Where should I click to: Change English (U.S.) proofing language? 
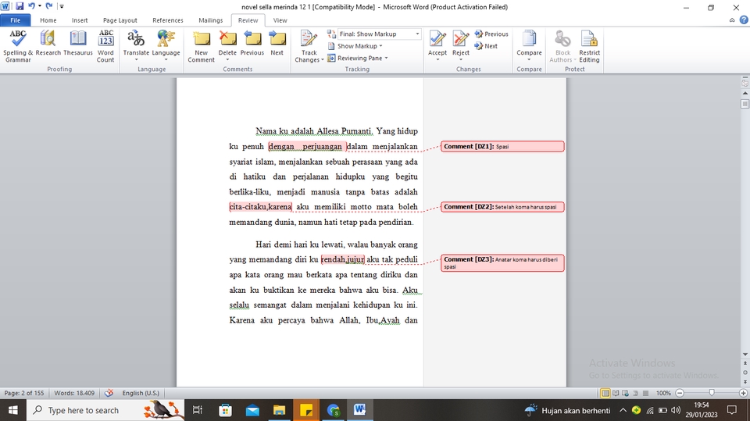click(141, 393)
